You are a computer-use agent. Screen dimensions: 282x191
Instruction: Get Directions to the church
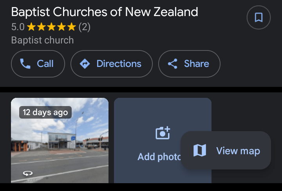(111, 64)
